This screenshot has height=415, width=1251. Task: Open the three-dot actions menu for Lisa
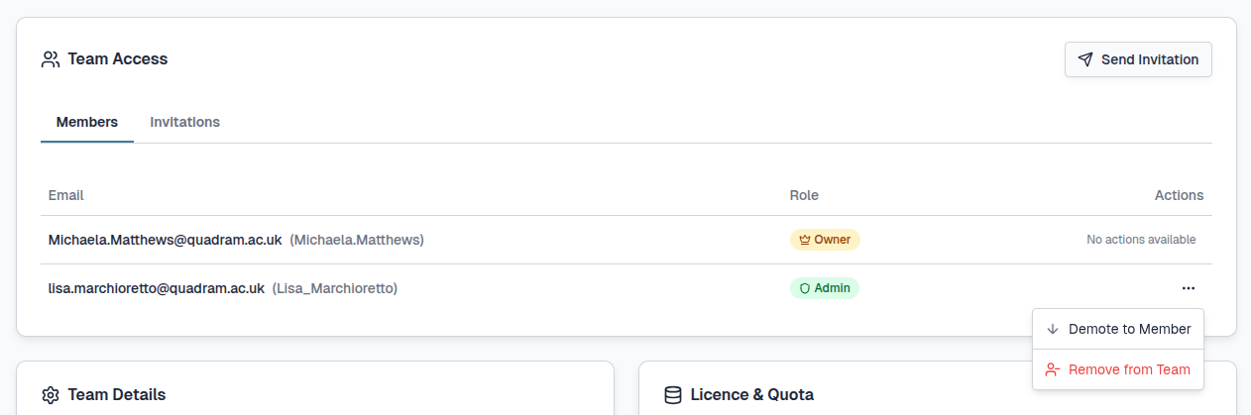click(1188, 288)
